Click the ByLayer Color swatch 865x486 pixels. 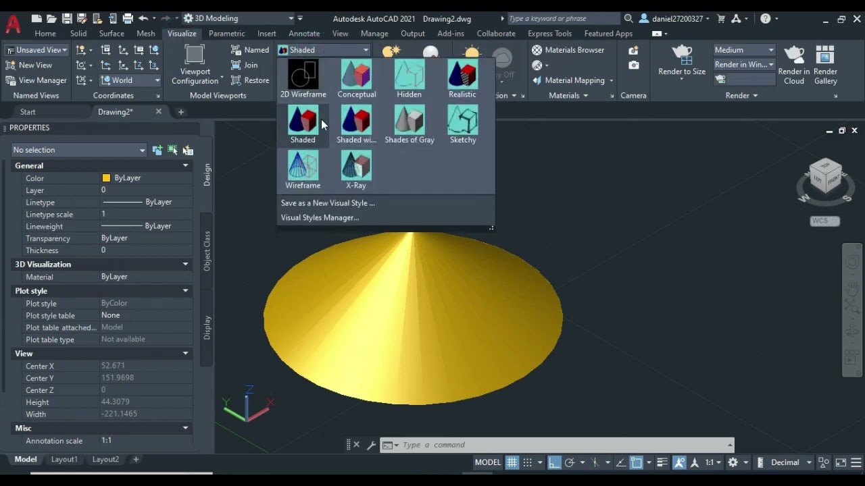[106, 178]
